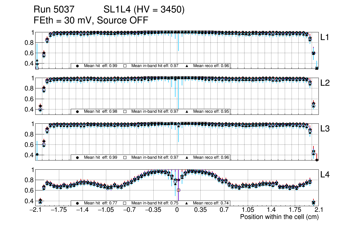Click the open square legend marker in L1 panel

(x=125, y=66)
